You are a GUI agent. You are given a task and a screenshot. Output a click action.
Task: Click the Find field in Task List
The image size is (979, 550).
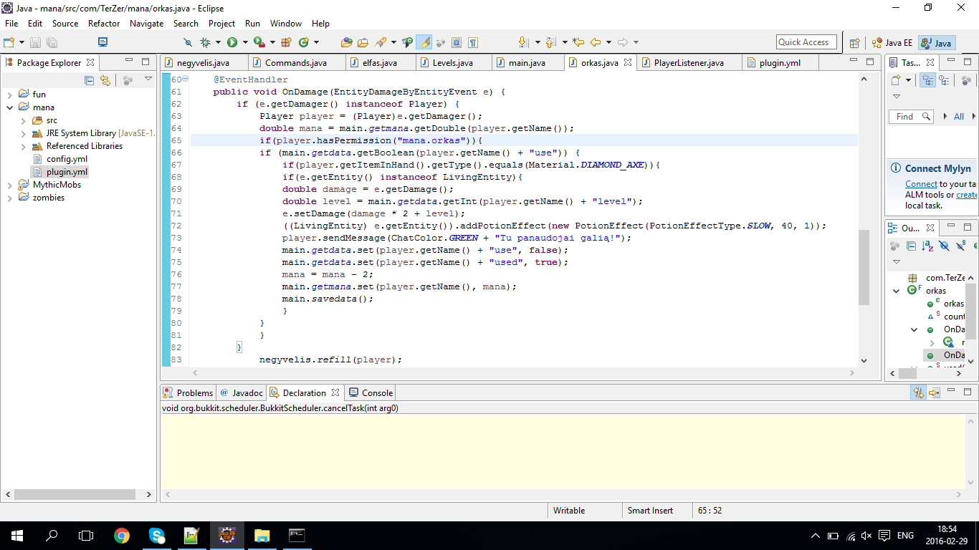[911, 116]
